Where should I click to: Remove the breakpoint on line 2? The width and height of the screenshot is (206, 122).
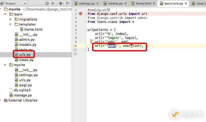point(81,14)
